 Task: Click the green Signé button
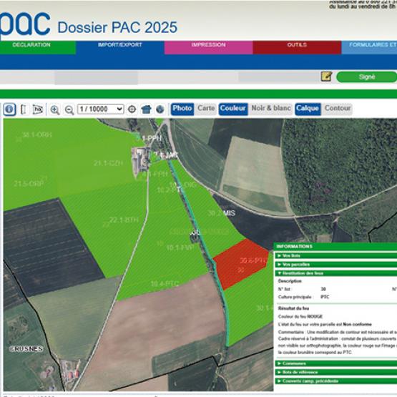367,77
